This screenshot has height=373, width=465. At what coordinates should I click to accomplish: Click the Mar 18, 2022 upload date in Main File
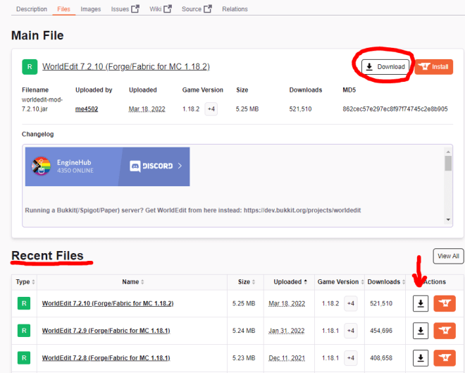coord(147,109)
